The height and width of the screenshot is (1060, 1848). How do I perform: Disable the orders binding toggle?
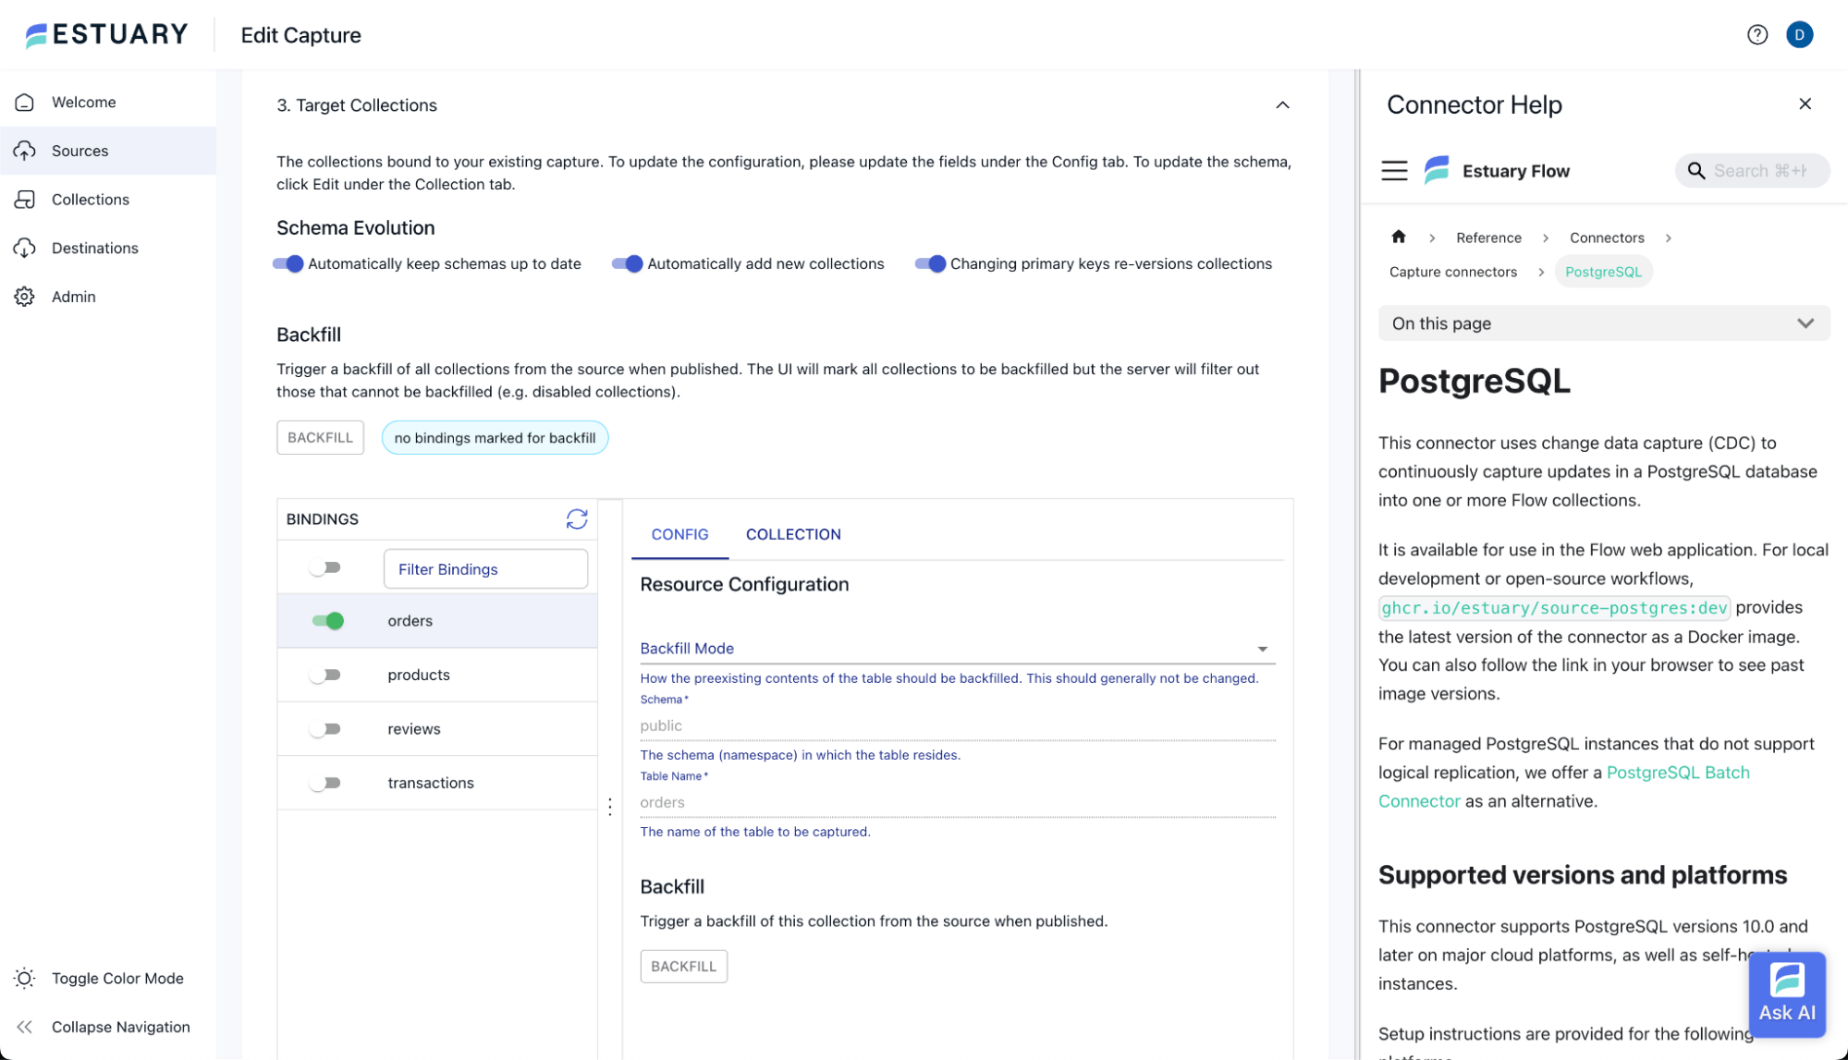pyautogui.click(x=328, y=621)
